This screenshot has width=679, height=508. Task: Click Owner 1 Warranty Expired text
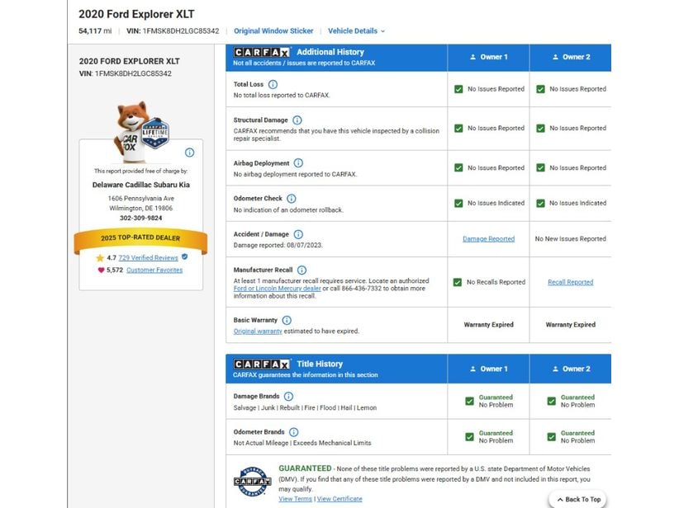(x=488, y=325)
